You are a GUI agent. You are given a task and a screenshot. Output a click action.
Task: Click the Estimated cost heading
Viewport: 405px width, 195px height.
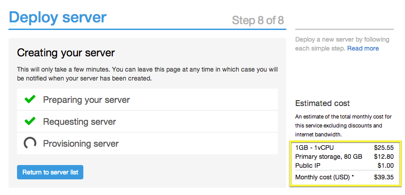click(x=323, y=103)
